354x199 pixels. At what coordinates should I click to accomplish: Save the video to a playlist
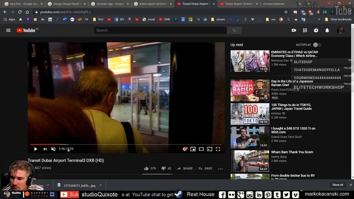(205, 168)
